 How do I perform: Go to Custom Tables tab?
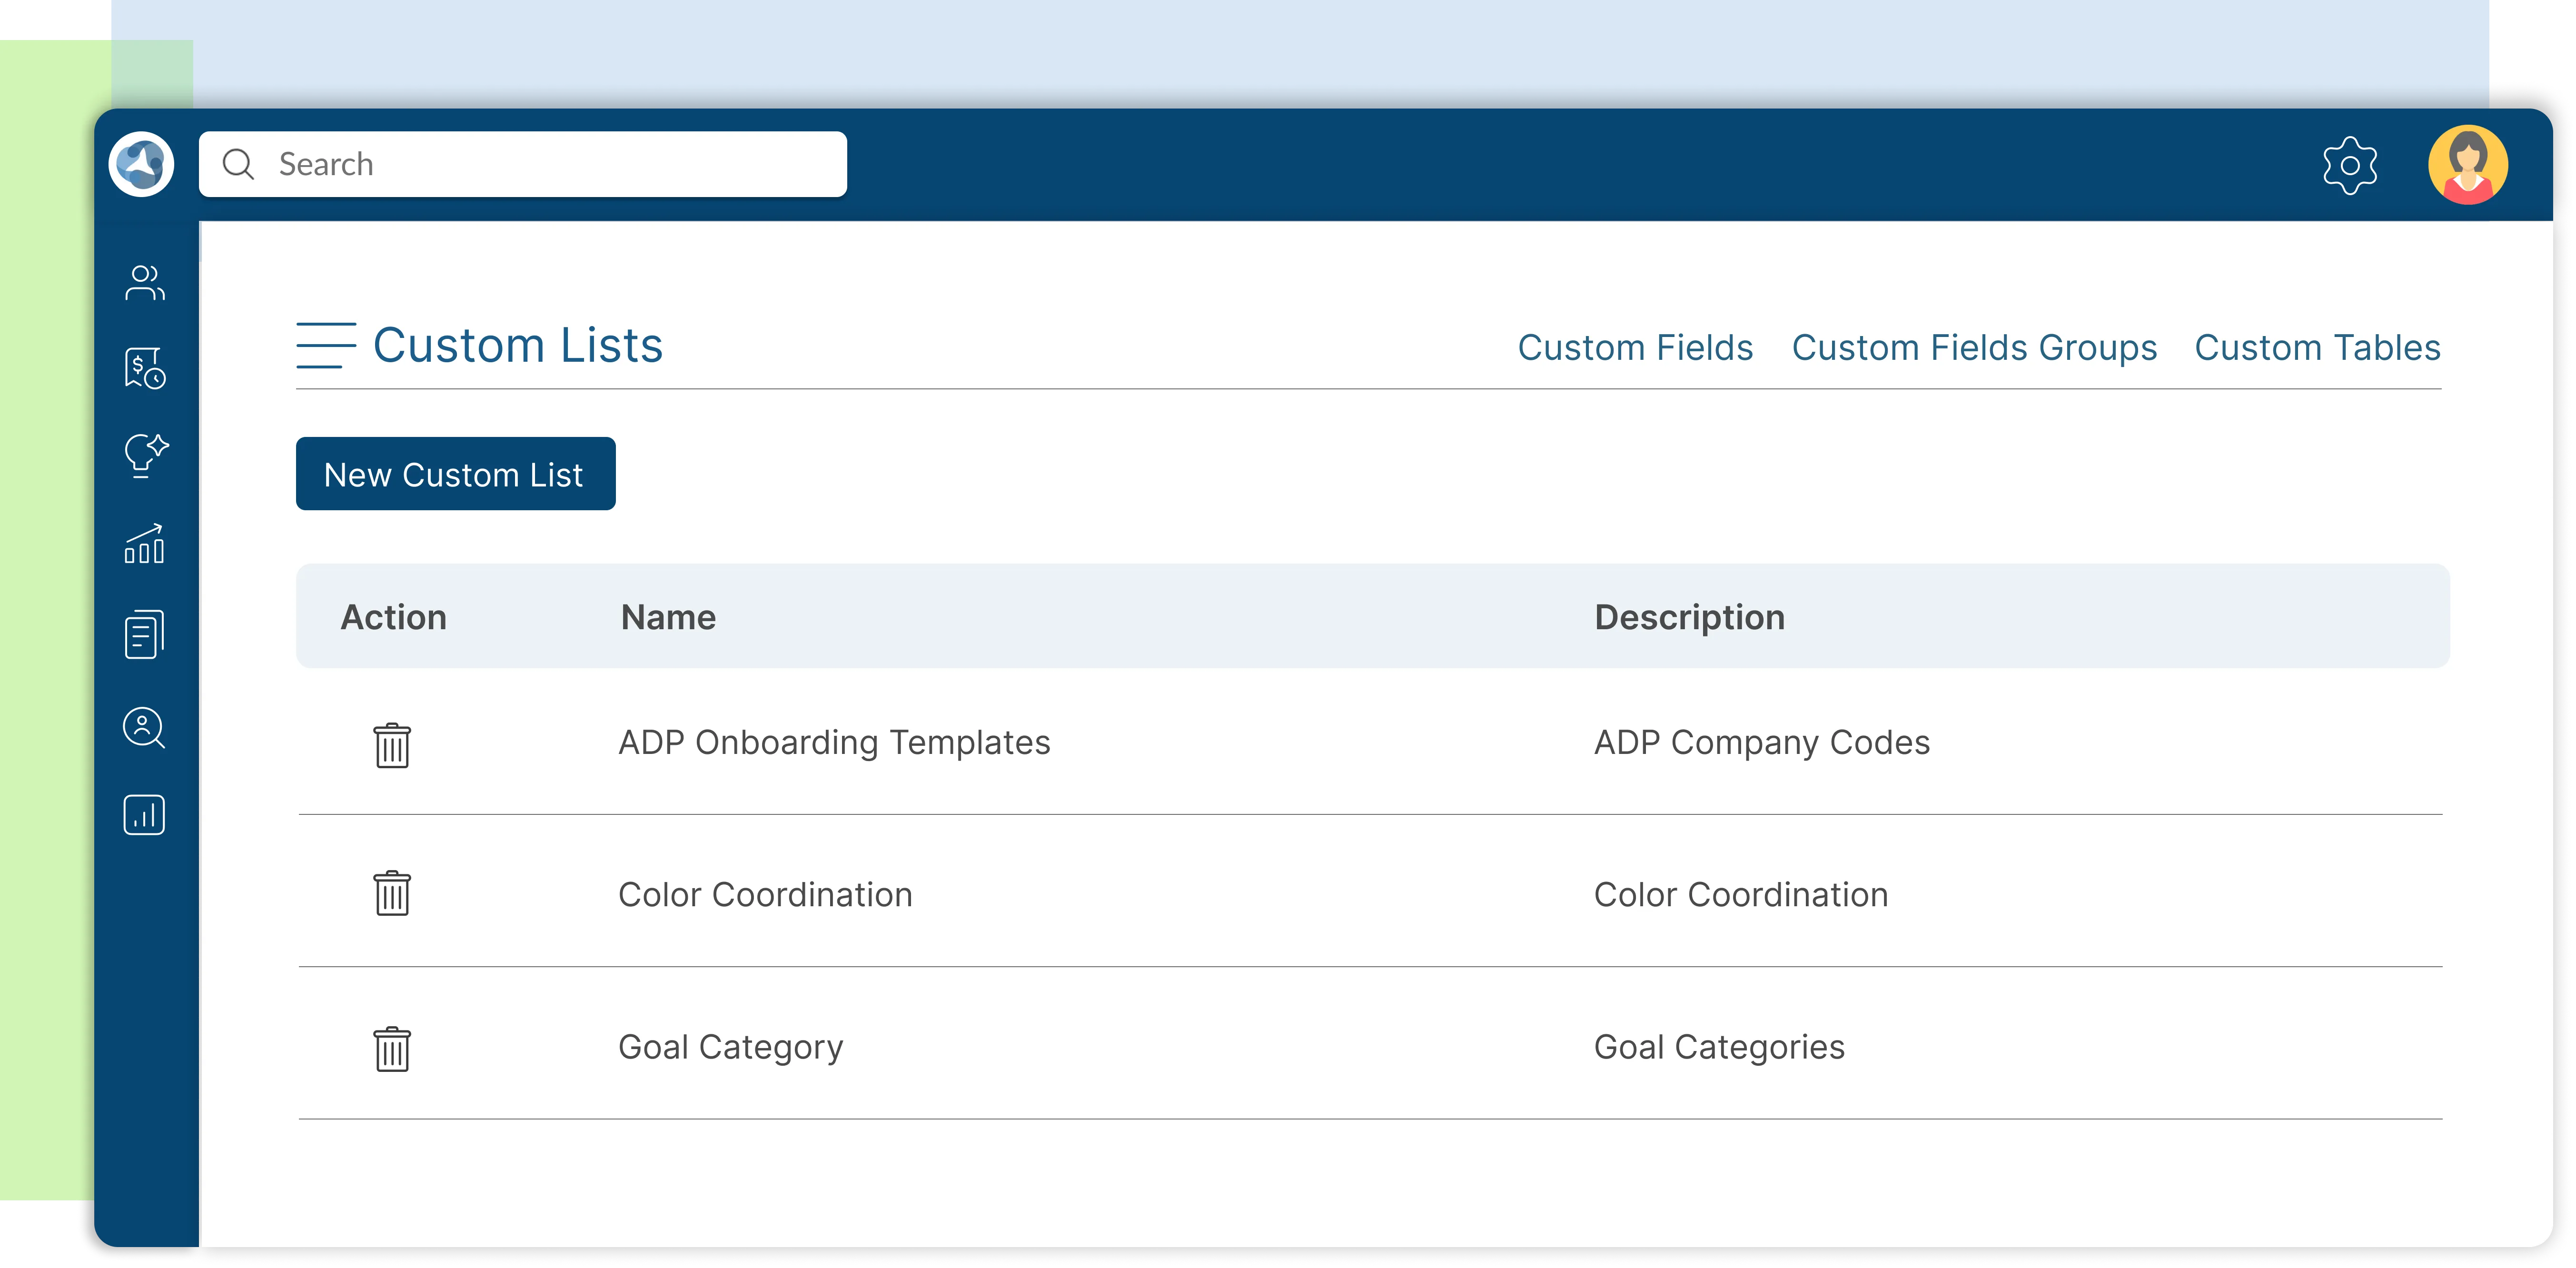pyautogui.click(x=2317, y=348)
